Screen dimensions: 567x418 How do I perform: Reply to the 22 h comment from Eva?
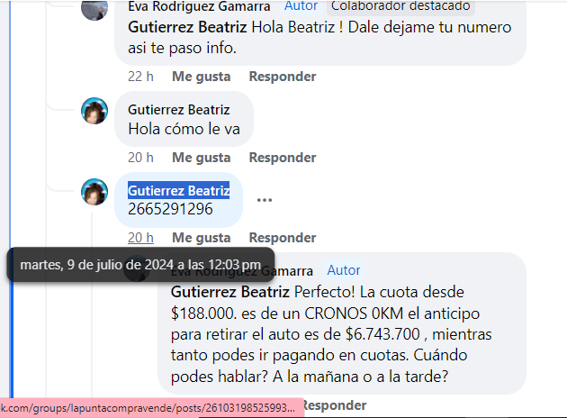(283, 77)
